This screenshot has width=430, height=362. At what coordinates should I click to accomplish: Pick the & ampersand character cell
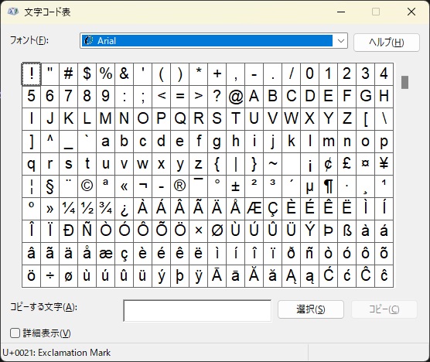point(124,74)
